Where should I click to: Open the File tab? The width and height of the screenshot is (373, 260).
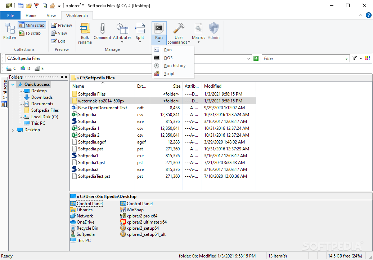point(10,16)
